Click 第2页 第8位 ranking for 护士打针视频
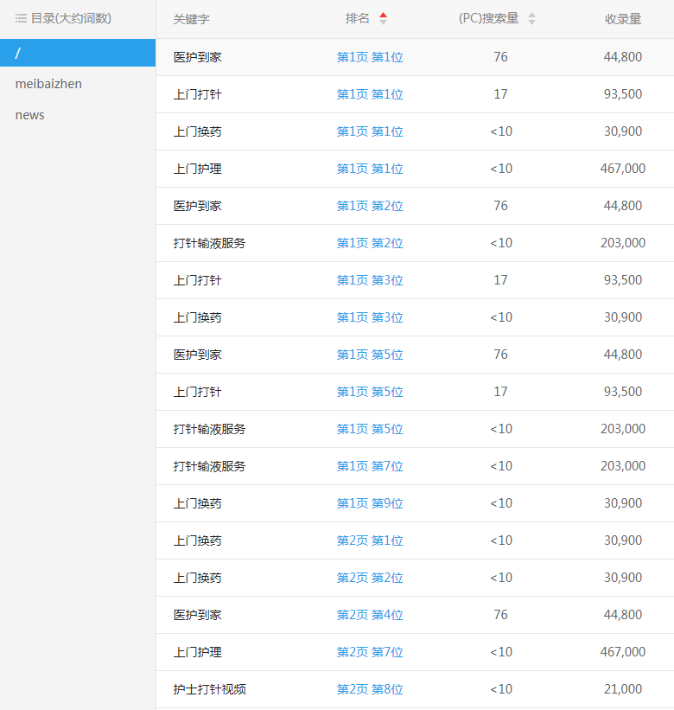This screenshot has height=710, width=674. [370, 689]
